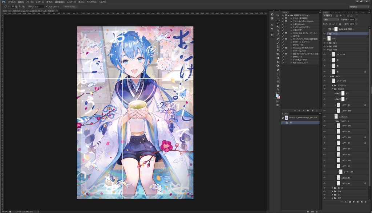
Task: Open the opacity (不透明度) slider dropdown
Action: coord(356,20)
